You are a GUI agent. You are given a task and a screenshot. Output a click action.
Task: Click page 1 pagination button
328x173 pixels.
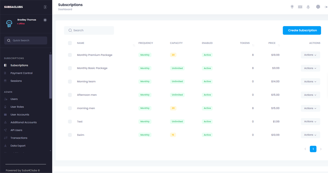tap(313, 149)
